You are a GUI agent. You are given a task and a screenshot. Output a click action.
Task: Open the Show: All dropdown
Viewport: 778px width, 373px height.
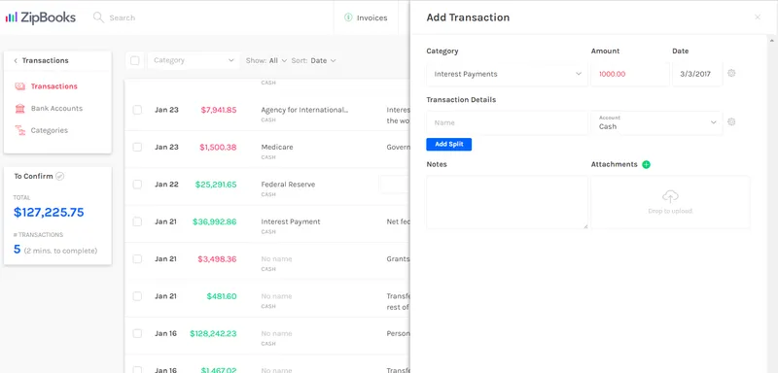[266, 60]
